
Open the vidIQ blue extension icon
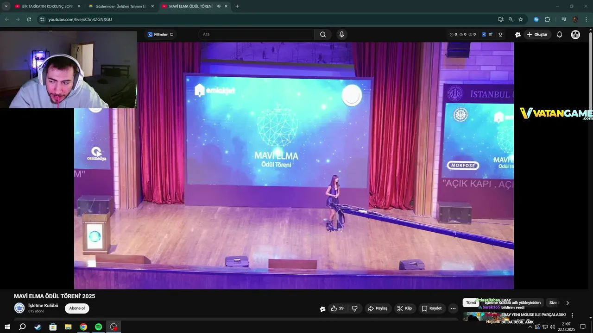[x=484, y=35]
